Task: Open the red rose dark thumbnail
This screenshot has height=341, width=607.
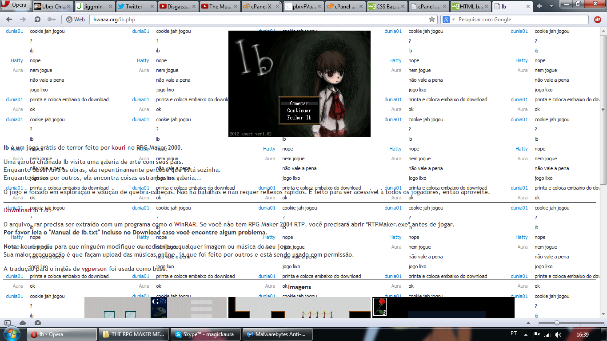Action: 443,307
